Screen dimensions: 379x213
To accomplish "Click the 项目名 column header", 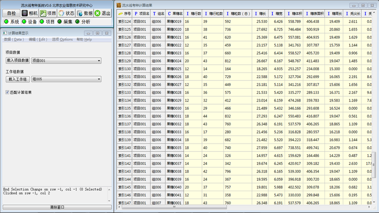I will (141, 13).
